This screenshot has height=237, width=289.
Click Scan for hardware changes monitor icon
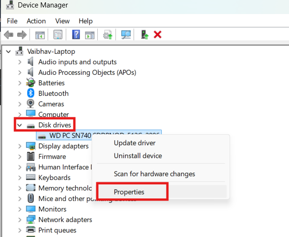pos(126,35)
